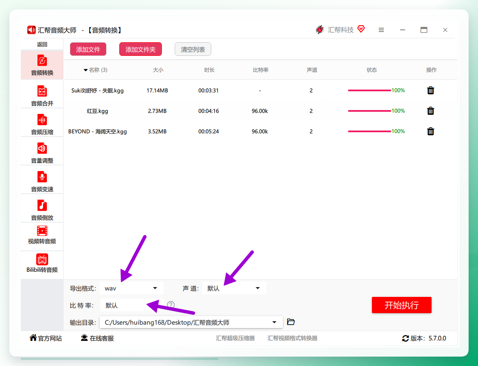
Task: Open the 汇帮超级压缩器 link
Action: tap(235, 338)
